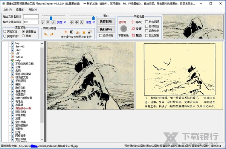226x149 pixels.
Task: Click the orange triangle sharpen icon
Action: click(x=84, y=32)
